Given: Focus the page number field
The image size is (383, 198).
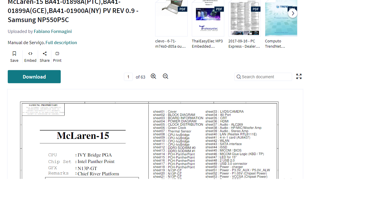Looking at the screenshot, I should pos(128,77).
